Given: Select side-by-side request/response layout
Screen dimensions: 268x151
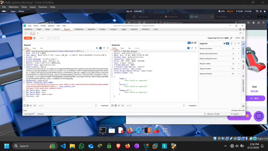Looking at the screenshot, I should click(x=189, y=43).
